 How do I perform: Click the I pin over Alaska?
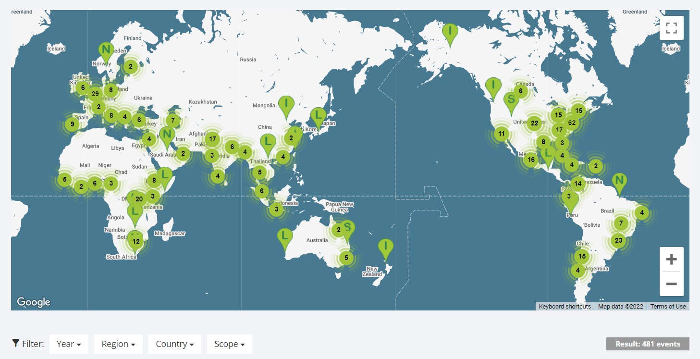450,31
